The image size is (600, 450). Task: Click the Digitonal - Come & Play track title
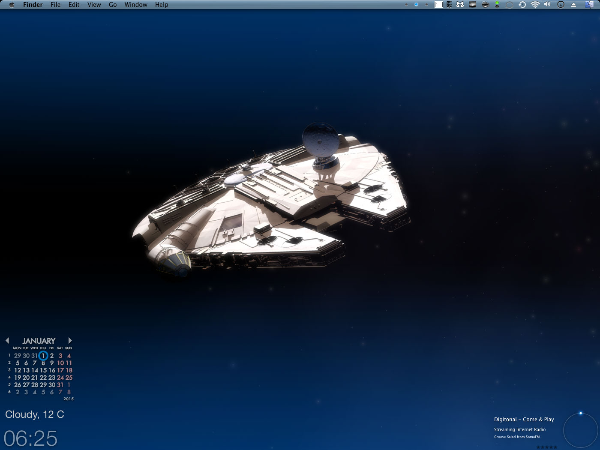point(524,420)
